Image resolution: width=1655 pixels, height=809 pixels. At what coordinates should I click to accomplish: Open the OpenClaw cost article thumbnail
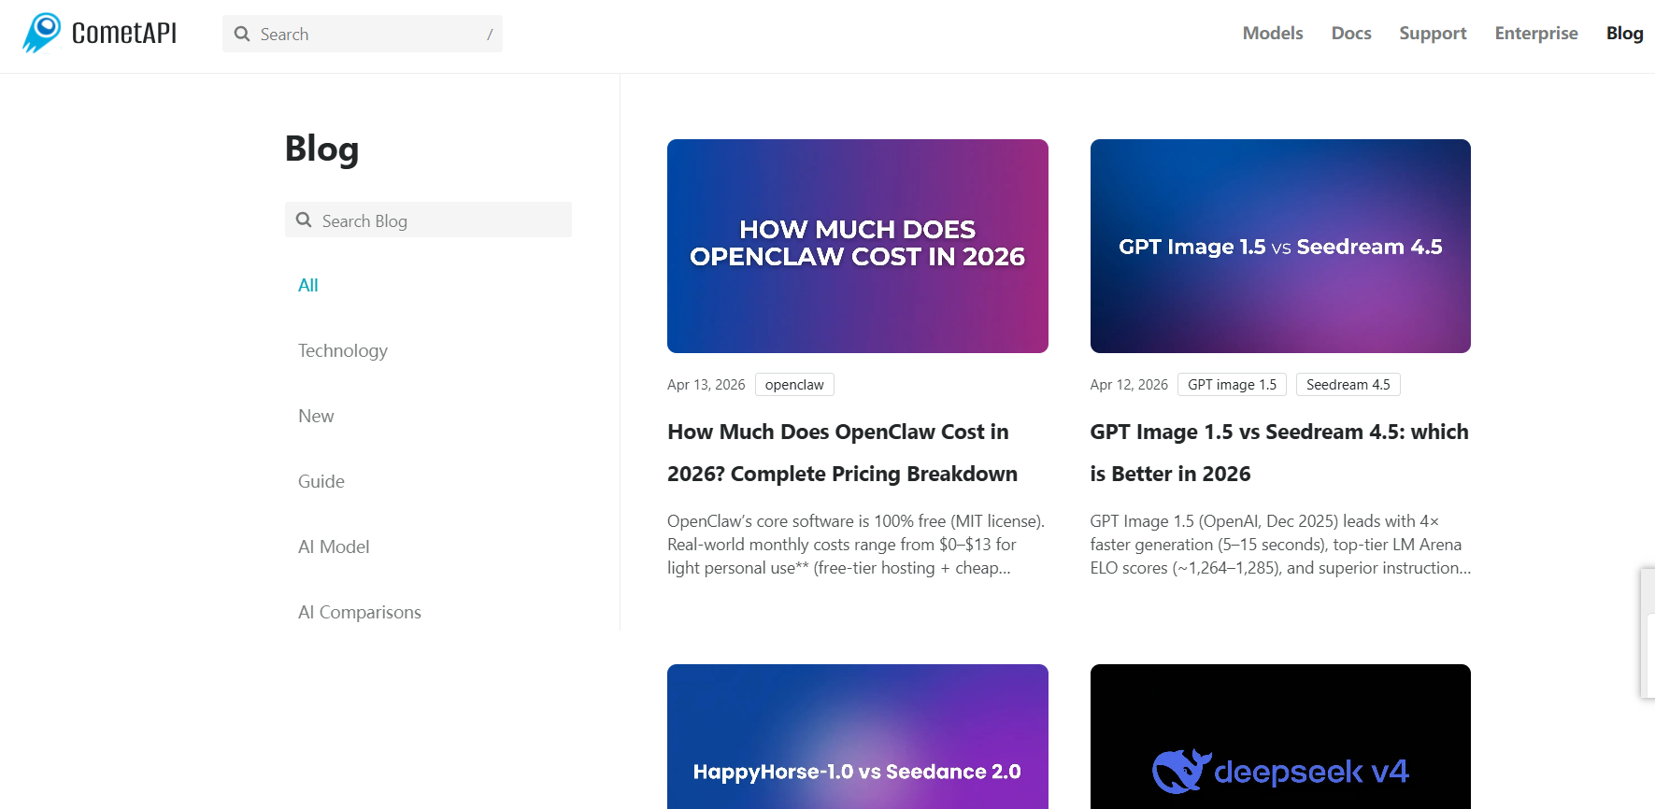pyautogui.click(x=858, y=246)
